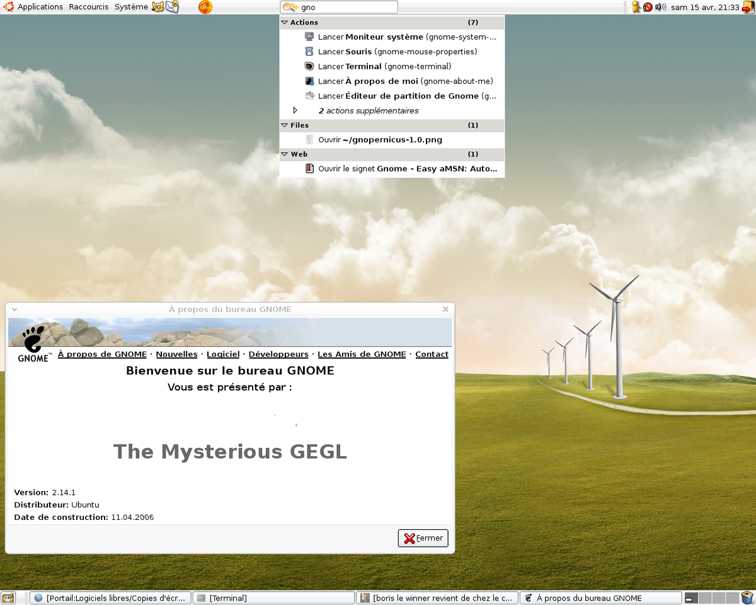This screenshot has height=605, width=756.
Task: Click the bookmark icon for Gnome - Easy aMSN
Action: click(309, 168)
